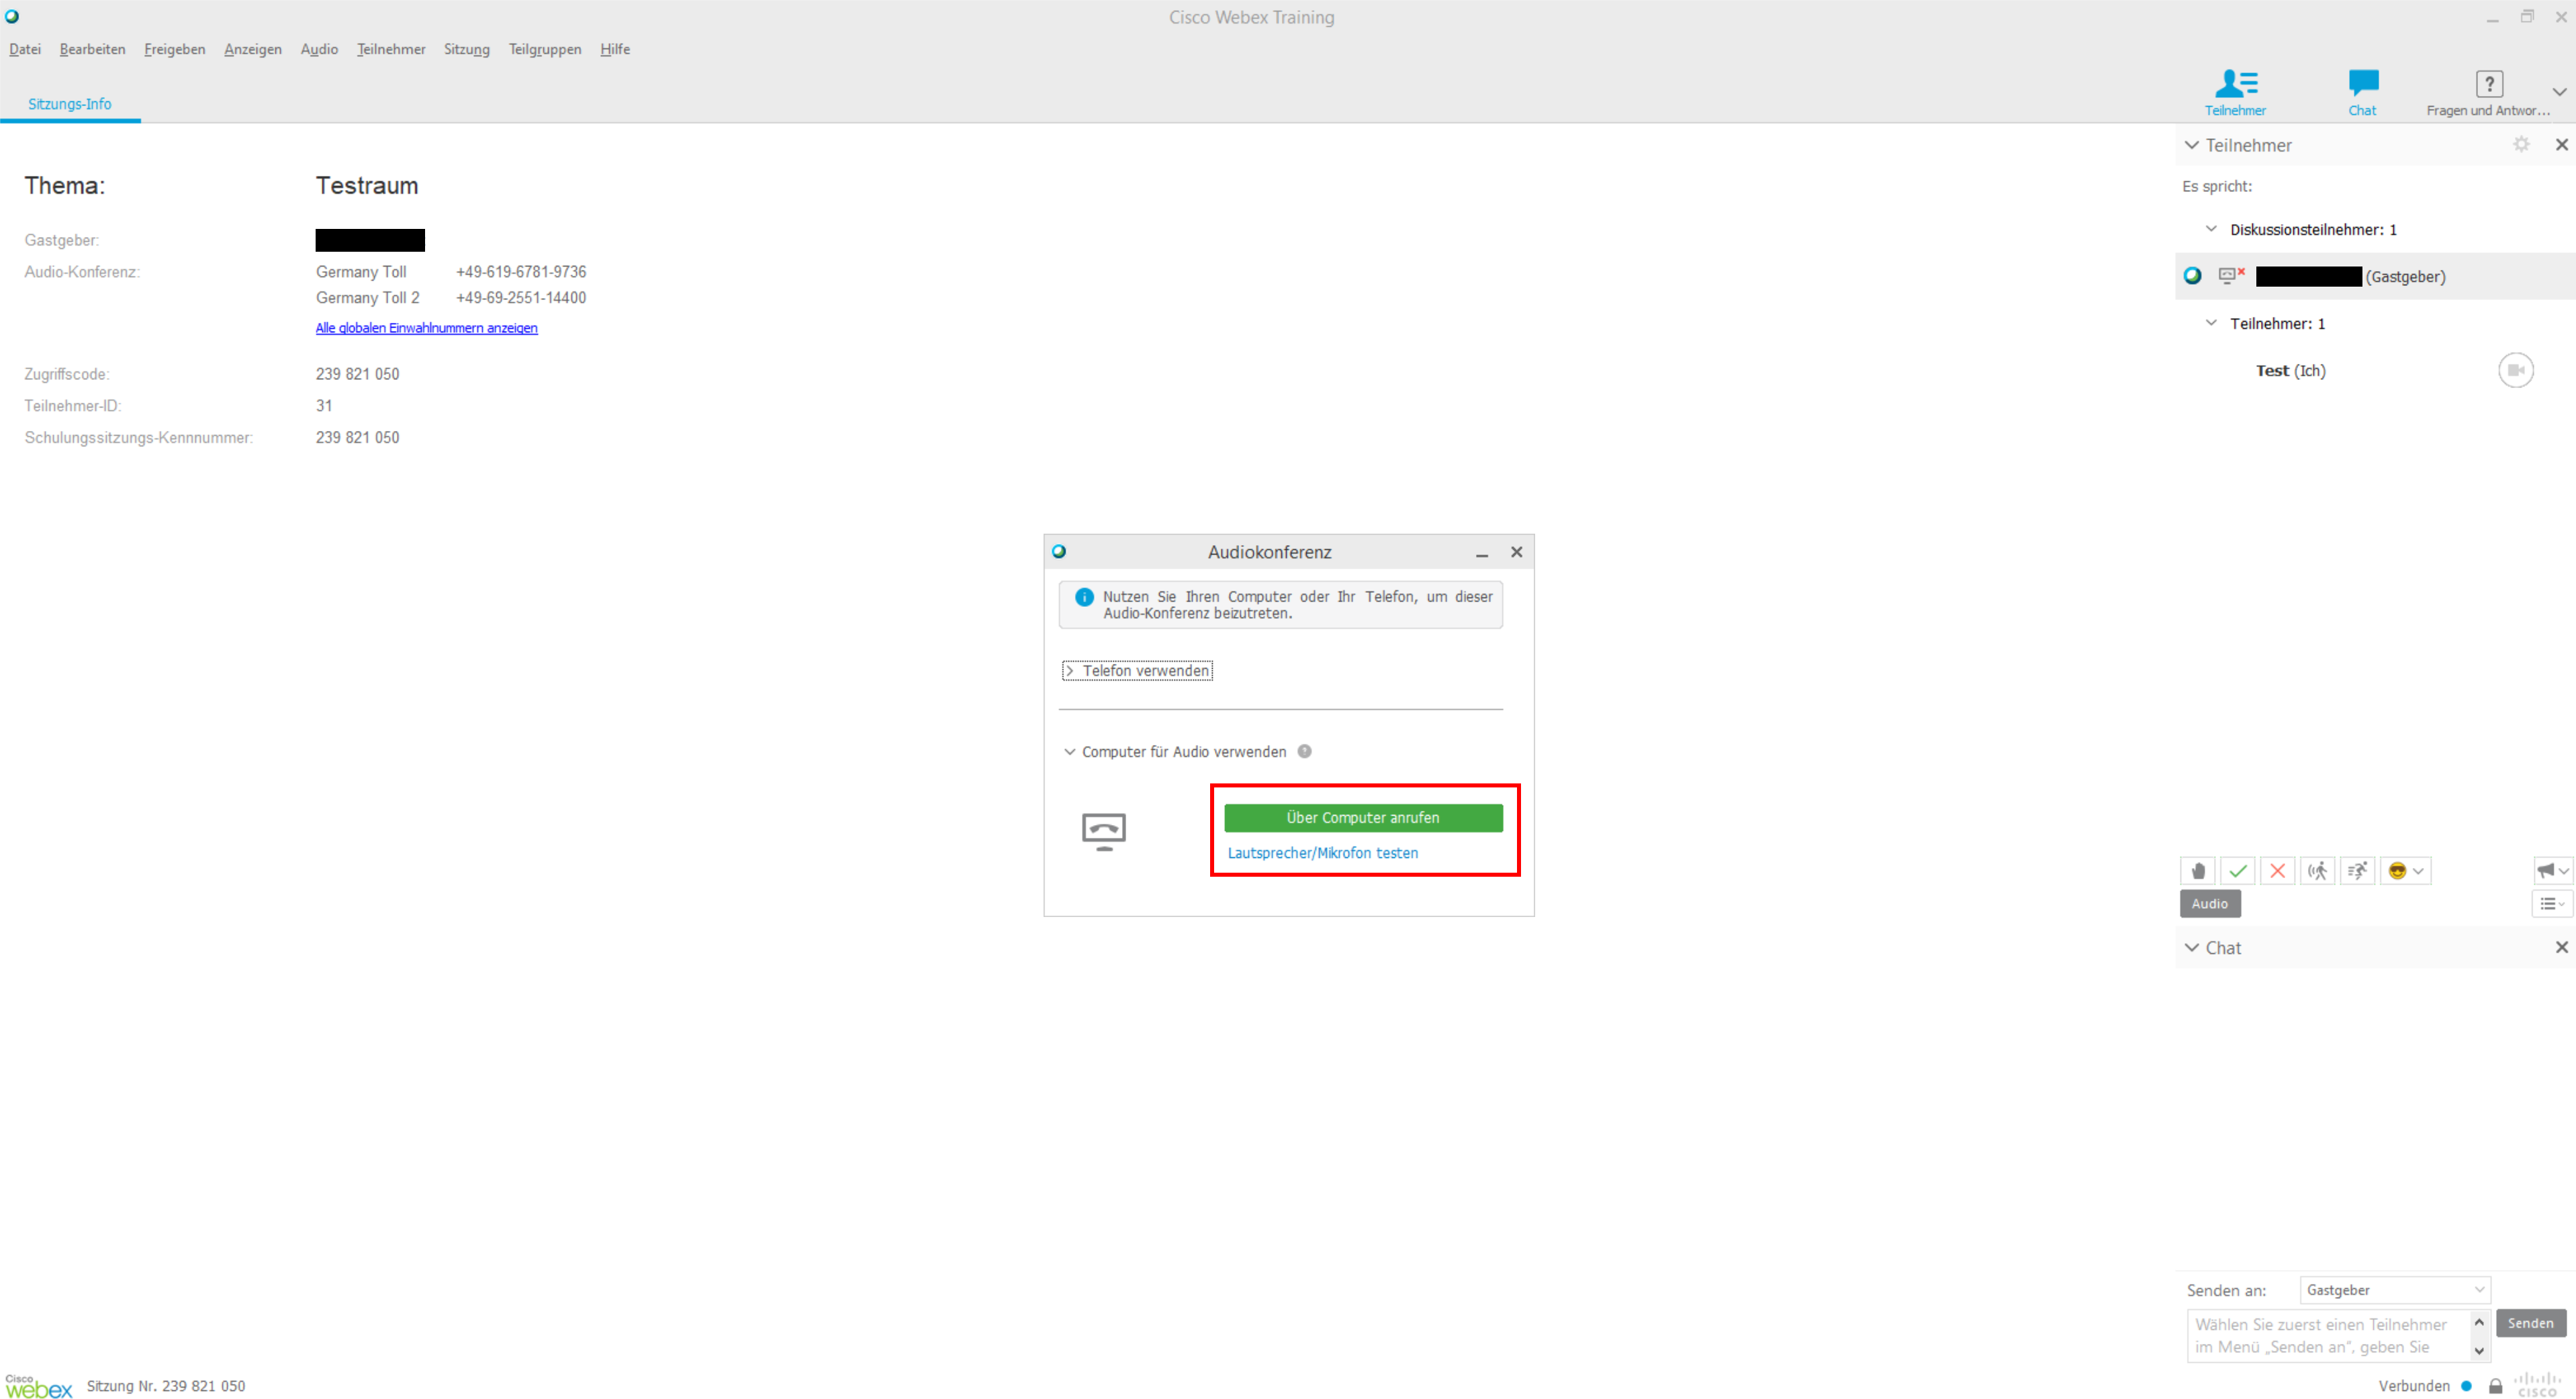The image size is (2576, 1399).
Task: Click the Sitzung Nr. 239 821 050 status text
Action: point(166,1386)
